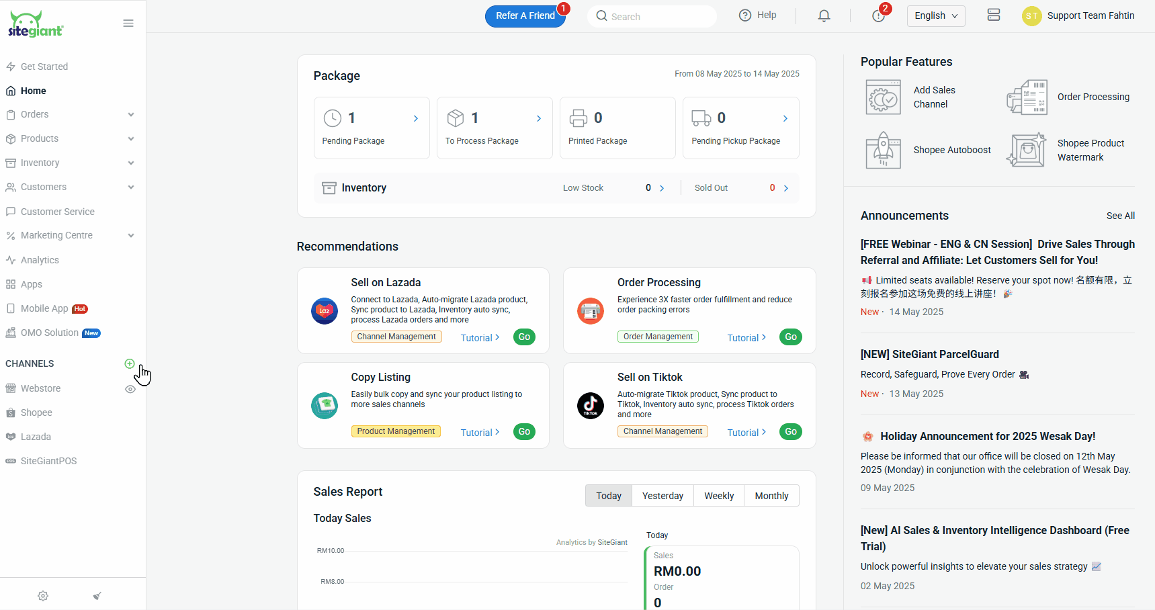
Task: Toggle Webstore visibility with the eye icon
Action: (x=130, y=389)
